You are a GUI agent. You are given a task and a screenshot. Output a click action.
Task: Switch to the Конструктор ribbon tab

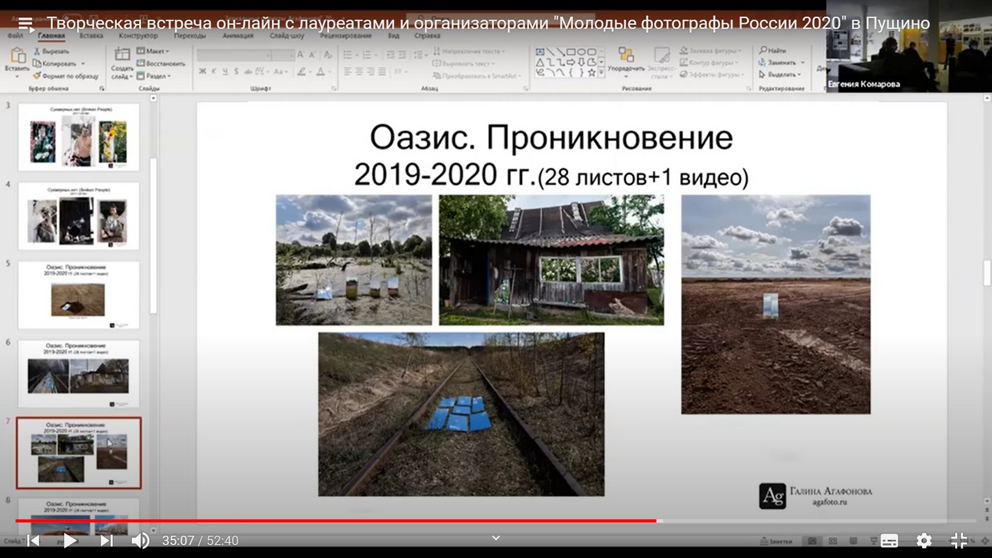(138, 36)
